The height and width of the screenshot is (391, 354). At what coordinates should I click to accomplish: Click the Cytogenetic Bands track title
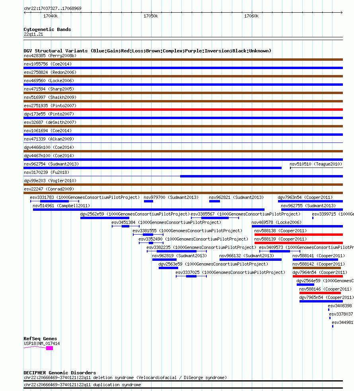(x=47, y=29)
